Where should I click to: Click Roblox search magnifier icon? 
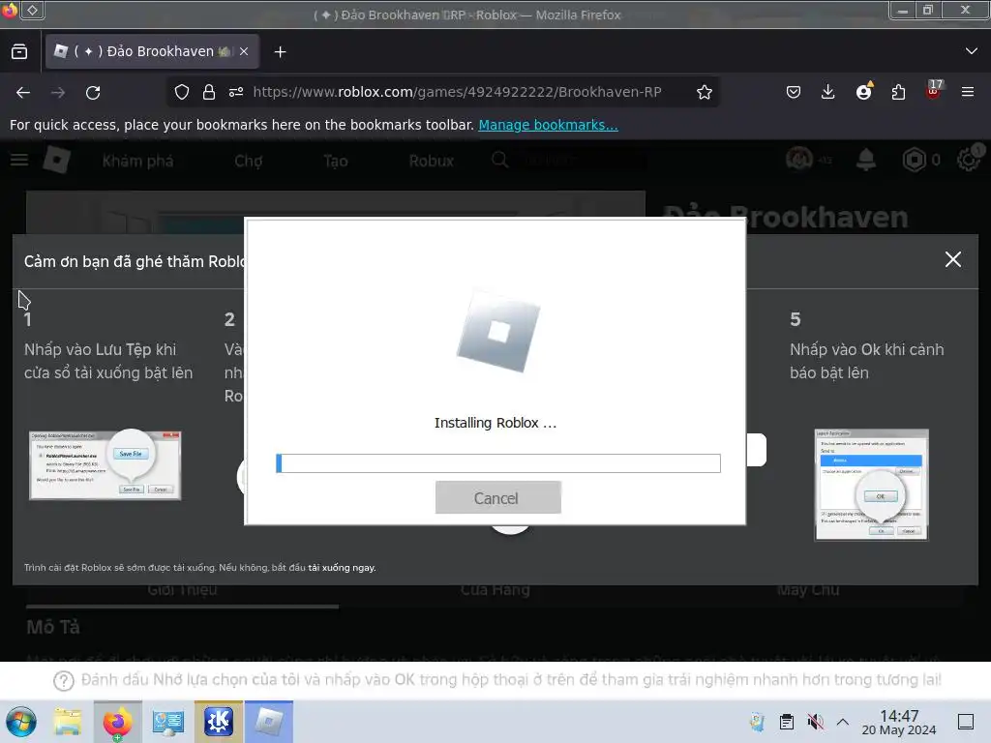coord(500,160)
